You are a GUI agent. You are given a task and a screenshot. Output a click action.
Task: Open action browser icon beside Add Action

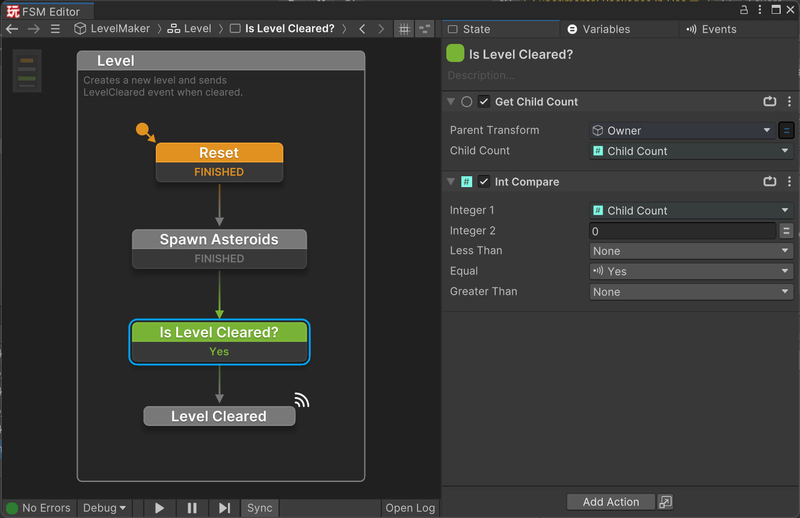(665, 502)
